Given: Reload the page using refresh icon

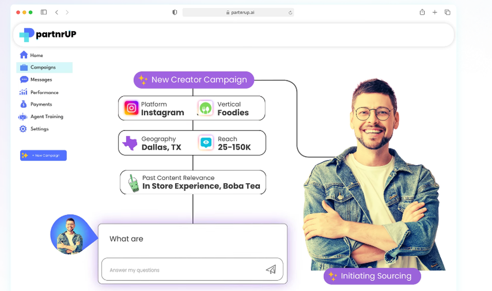Looking at the screenshot, I should coord(290,13).
